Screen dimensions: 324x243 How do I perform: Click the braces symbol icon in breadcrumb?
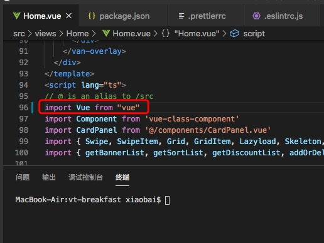tap(166, 33)
